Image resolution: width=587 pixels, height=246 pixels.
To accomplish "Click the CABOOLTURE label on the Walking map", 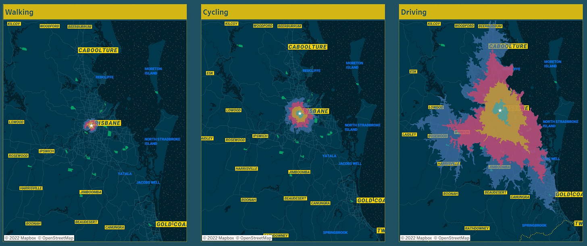I will tap(98, 50).
